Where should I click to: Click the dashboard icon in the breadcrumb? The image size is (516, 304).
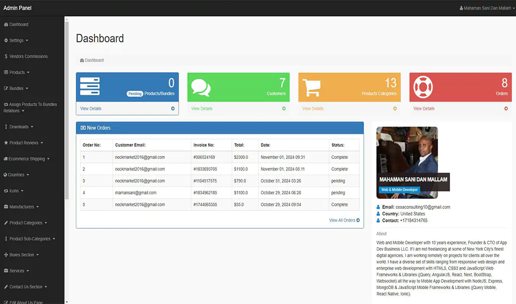click(82, 60)
